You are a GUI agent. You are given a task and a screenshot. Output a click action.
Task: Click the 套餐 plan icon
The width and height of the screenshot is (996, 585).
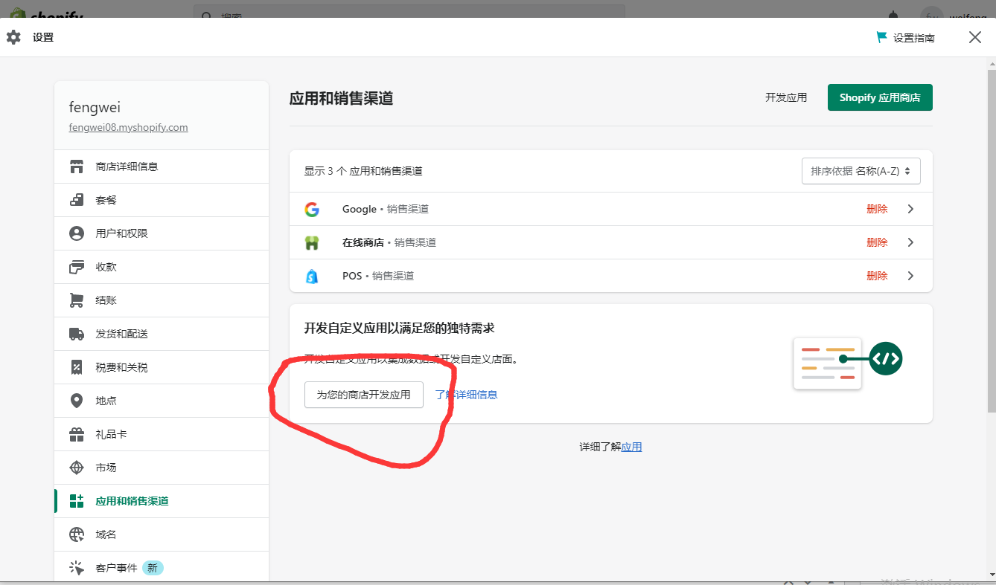click(77, 200)
